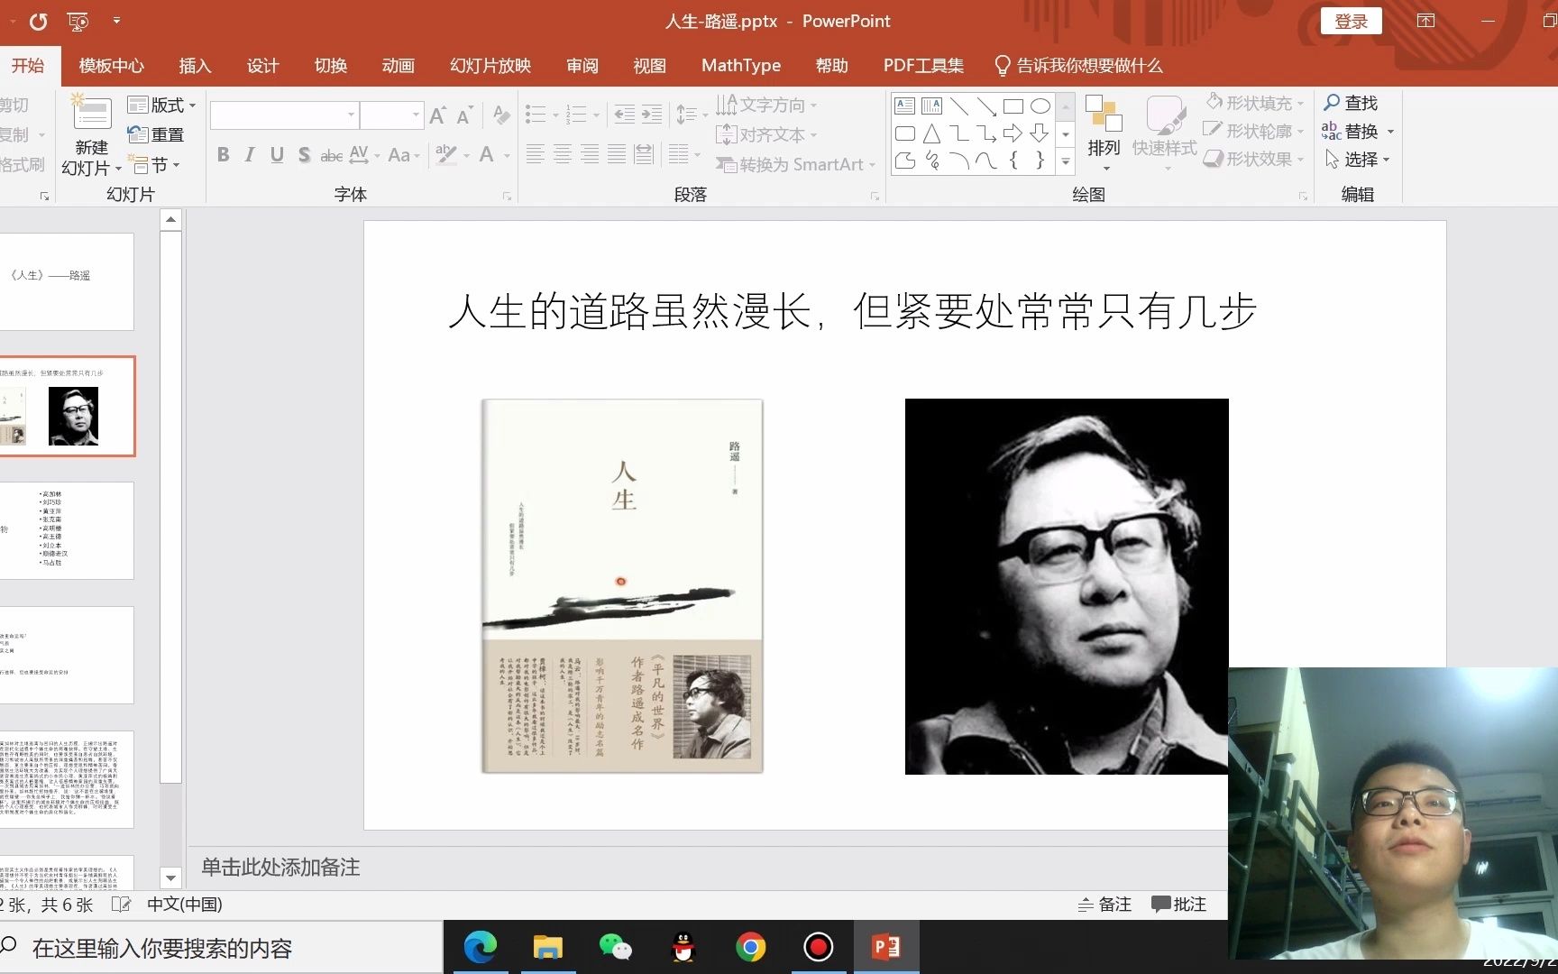This screenshot has width=1558, height=974.
Task: Expand the shapes gallery more button
Action: (1066, 161)
